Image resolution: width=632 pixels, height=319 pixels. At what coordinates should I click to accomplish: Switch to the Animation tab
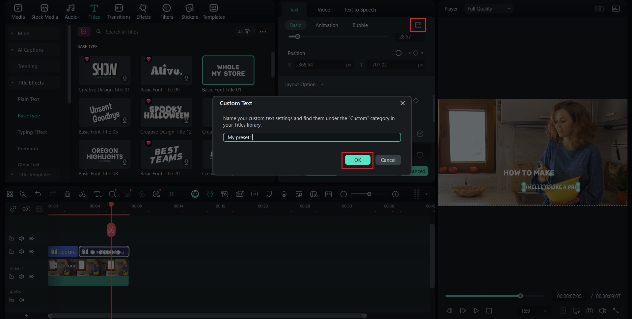(326, 25)
